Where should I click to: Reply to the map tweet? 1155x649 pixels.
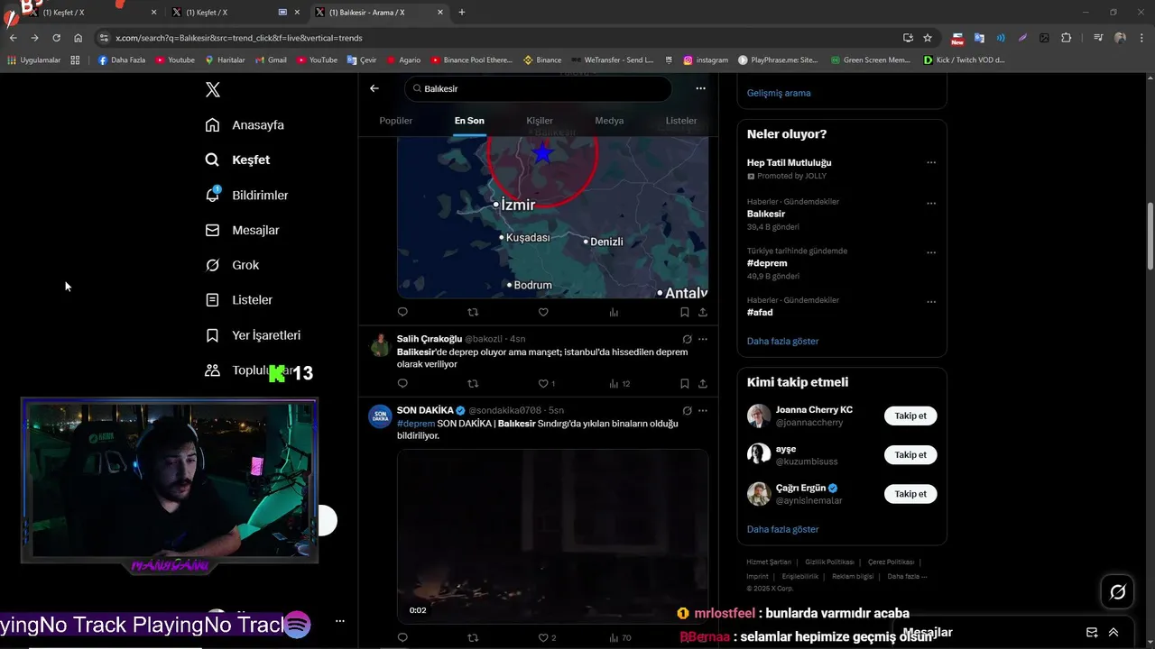pyautogui.click(x=402, y=312)
